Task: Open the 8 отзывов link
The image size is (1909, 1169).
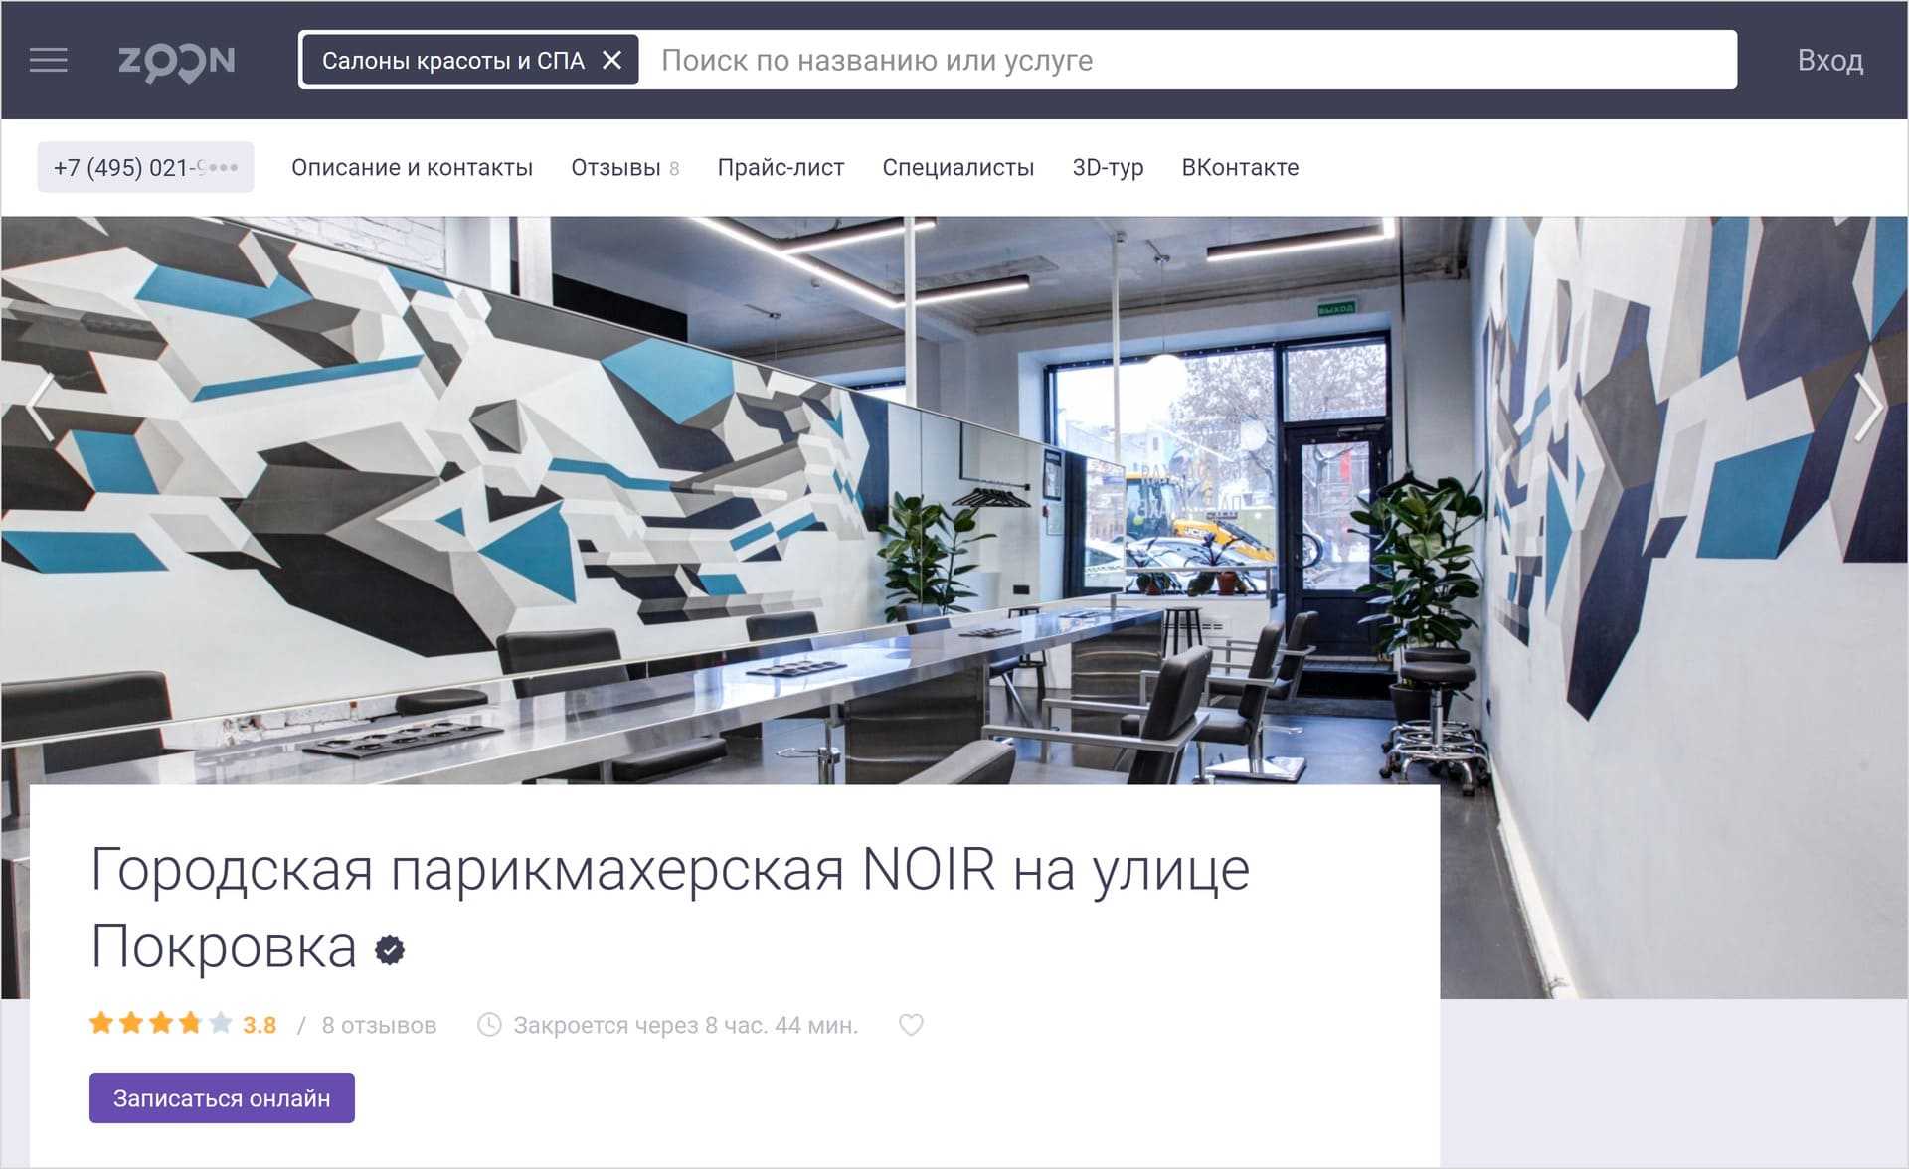Action: [x=379, y=1025]
